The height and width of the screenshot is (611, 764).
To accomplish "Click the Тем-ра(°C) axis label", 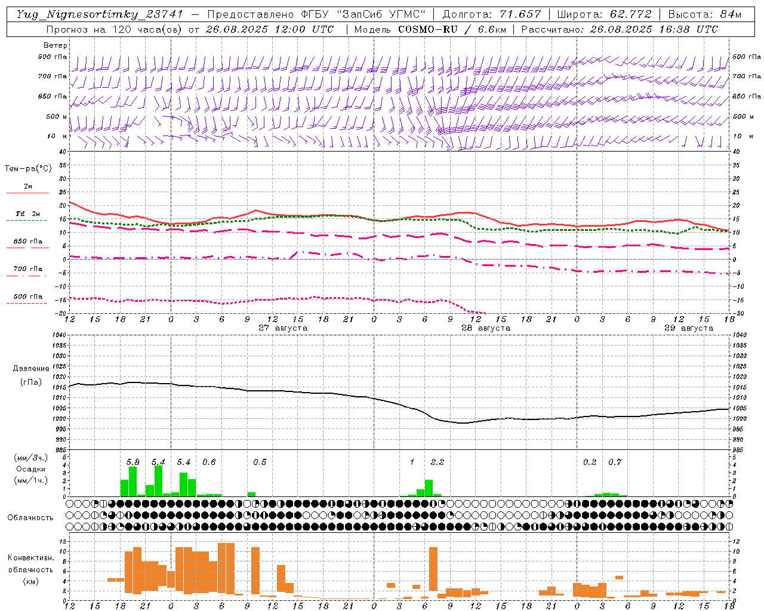I will [28, 169].
